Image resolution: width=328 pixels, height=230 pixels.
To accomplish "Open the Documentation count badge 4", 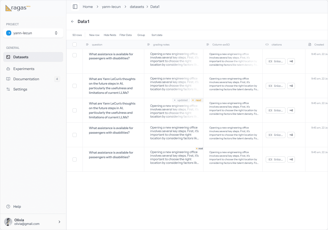I will coord(57,79).
